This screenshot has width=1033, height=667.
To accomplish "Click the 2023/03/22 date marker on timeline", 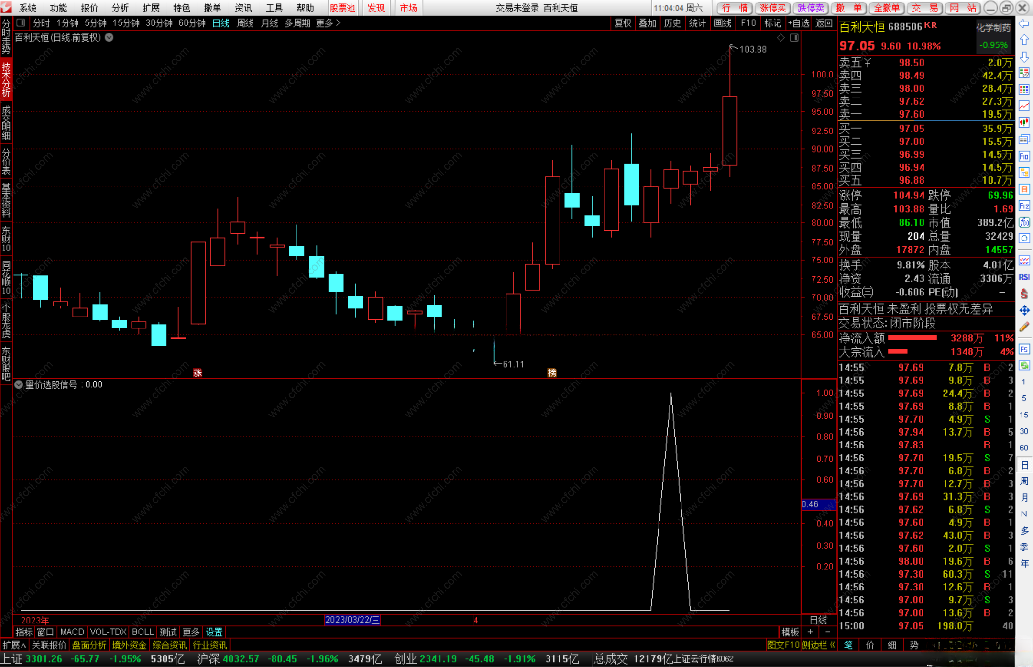I will pyautogui.click(x=352, y=620).
